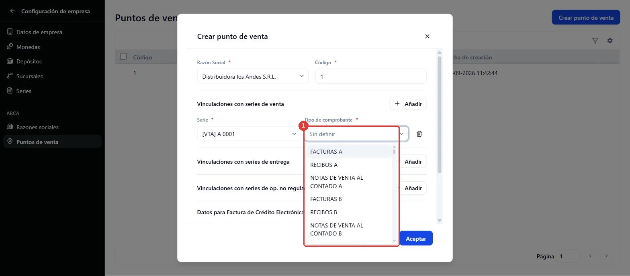Add a sales series link with Añadir
The height and width of the screenshot is (276, 630).
pos(408,103)
